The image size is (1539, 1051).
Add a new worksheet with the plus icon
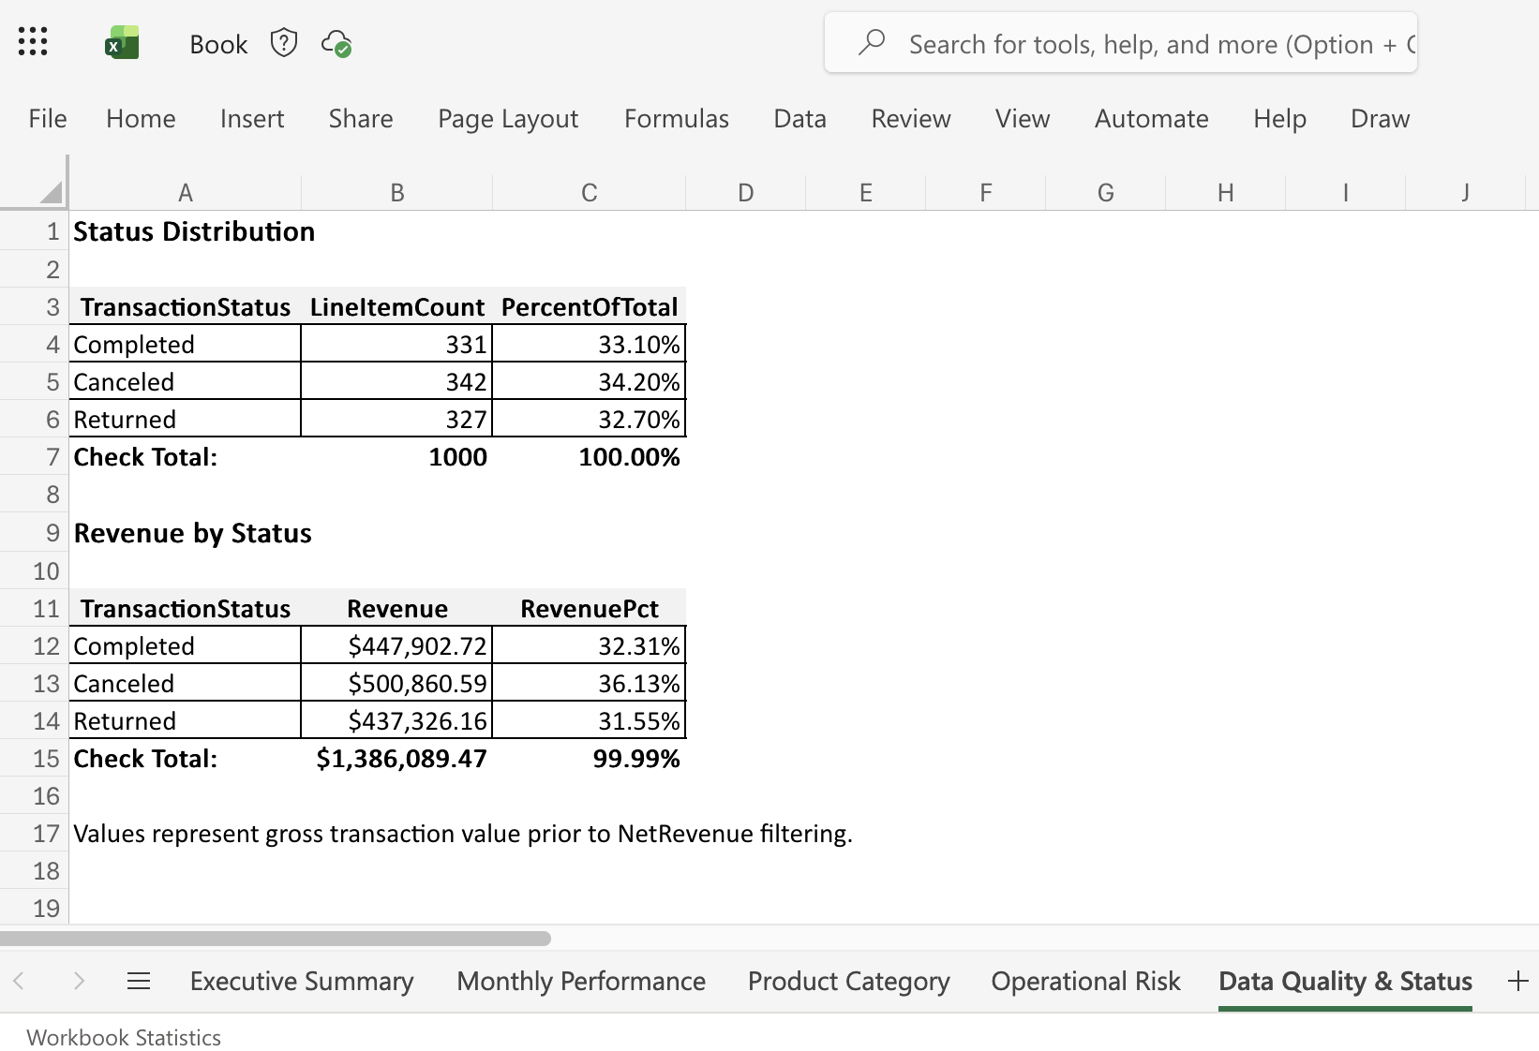1517,981
